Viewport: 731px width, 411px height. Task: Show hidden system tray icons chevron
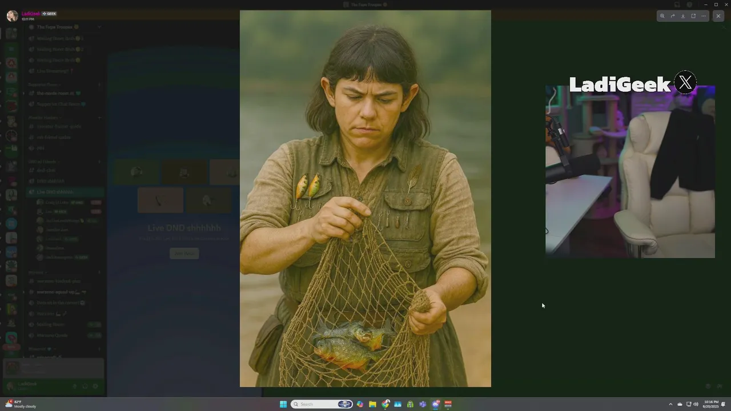point(670,404)
